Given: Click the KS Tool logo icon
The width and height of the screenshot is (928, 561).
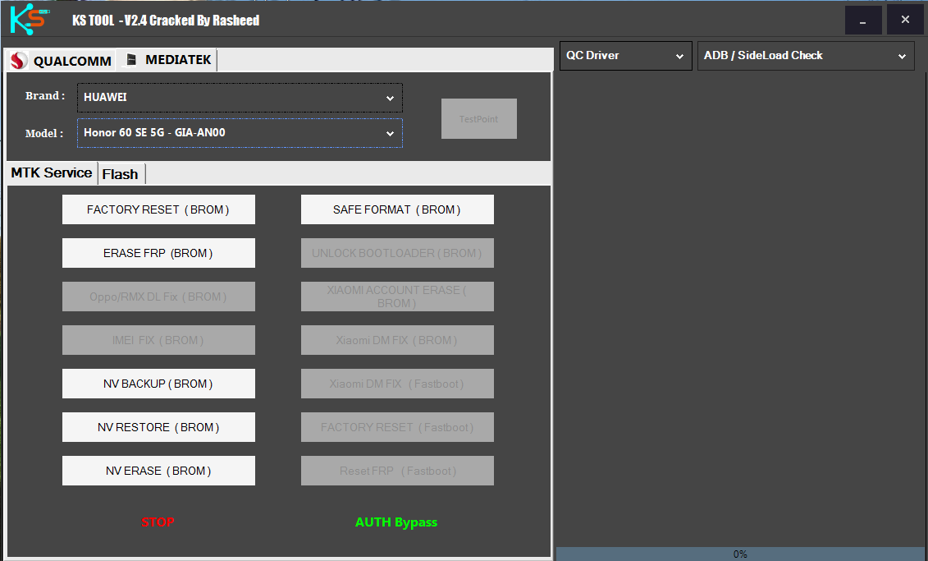Looking at the screenshot, I should (x=29, y=19).
